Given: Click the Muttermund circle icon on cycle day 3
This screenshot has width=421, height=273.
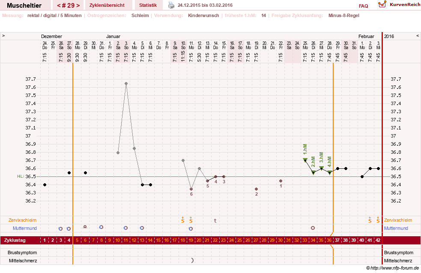Looking at the screenshot, I should 61,229.
